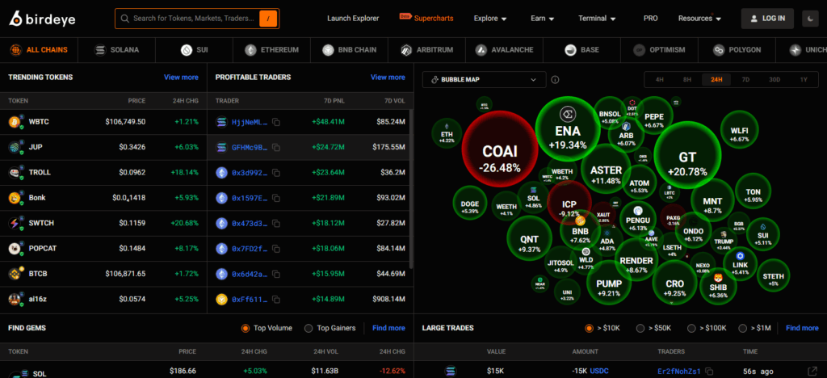Open View more for Trending Tokens
This screenshot has height=378, width=827.
tap(181, 78)
